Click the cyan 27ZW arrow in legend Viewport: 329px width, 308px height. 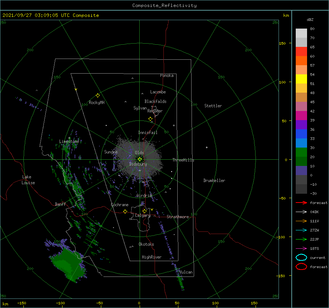301,230
